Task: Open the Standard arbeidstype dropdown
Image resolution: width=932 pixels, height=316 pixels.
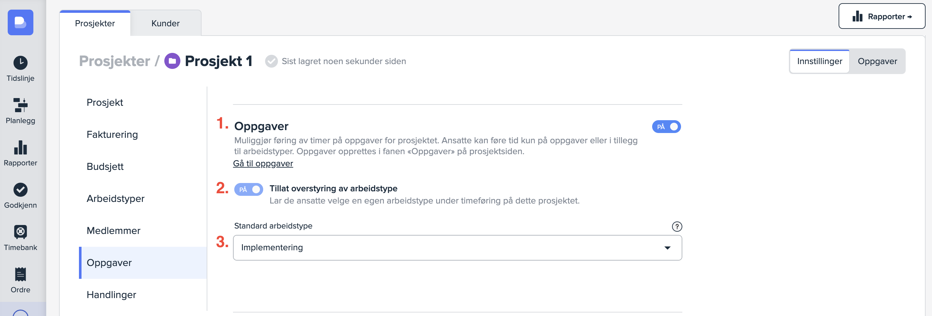Action: point(457,248)
